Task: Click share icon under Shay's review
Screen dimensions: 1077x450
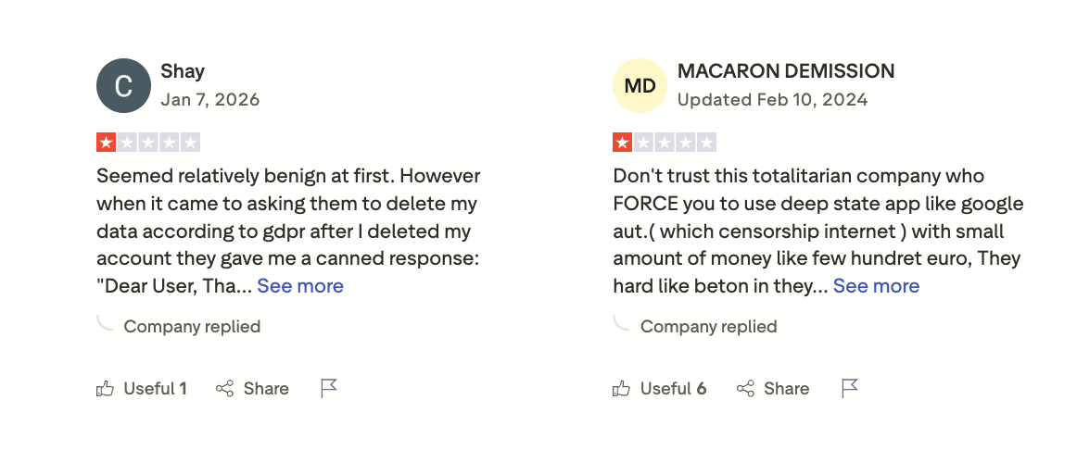Action: [x=224, y=389]
